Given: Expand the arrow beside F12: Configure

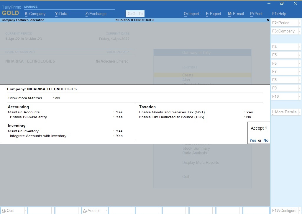Looking at the screenshot, I should click(300, 210).
